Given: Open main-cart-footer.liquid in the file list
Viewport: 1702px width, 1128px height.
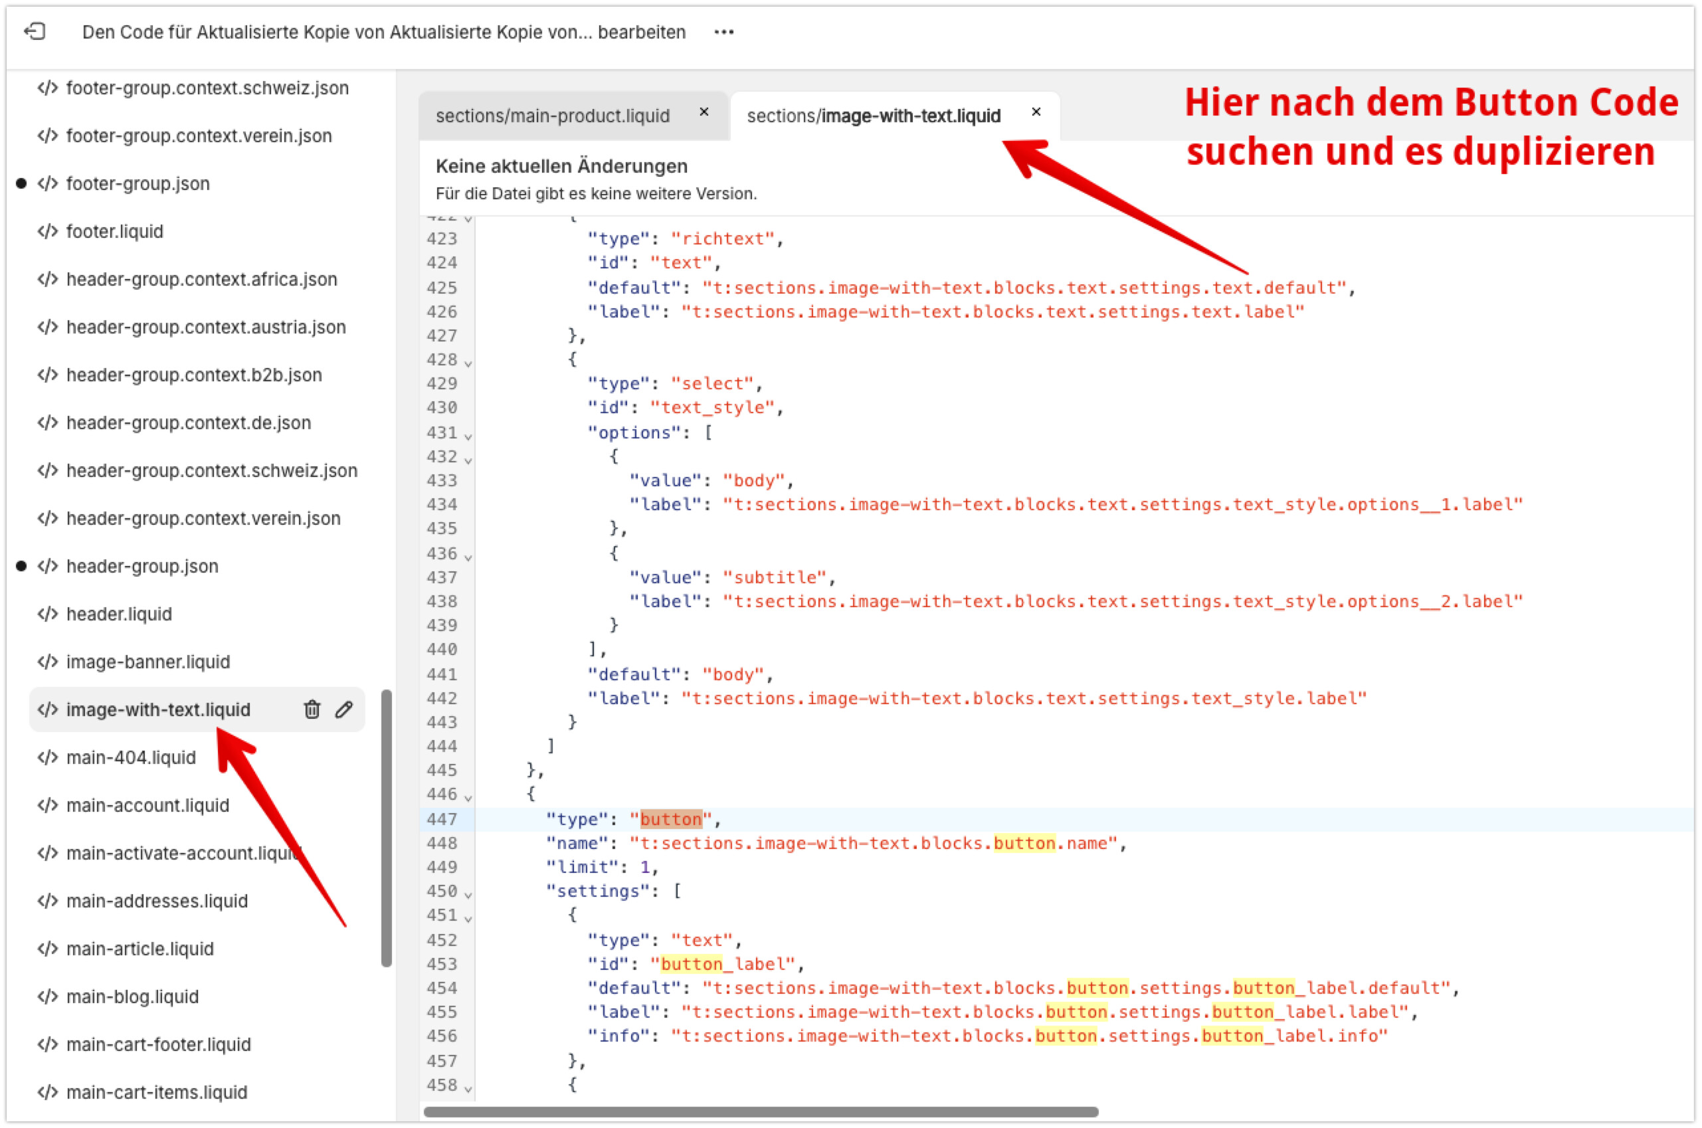Looking at the screenshot, I should coord(158,1044).
